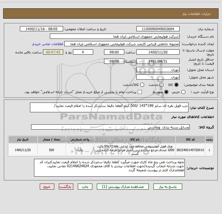The height and width of the screenshot is (214, 222).
Task: Click the طبقه بندی موضوعی label
Action: pos(199,85)
